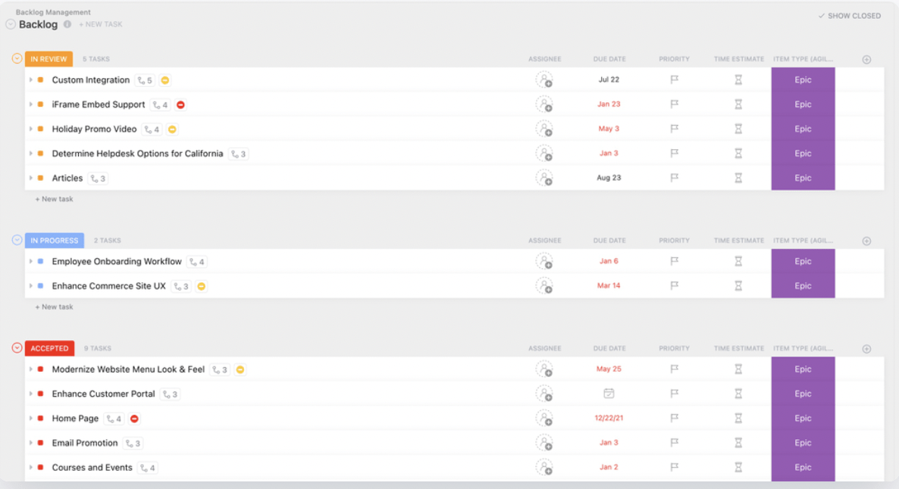The width and height of the screenshot is (899, 489).
Task: Set priority flag for Employee Onboarding Workflow
Action: pos(675,261)
